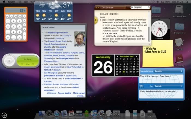Open iCal from the Dock
This screenshot has height=119, width=191.
(x=71, y=113)
